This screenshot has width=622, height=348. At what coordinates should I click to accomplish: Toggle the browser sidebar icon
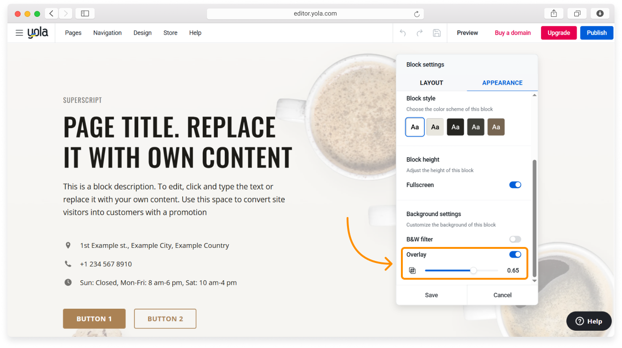pyautogui.click(x=85, y=14)
